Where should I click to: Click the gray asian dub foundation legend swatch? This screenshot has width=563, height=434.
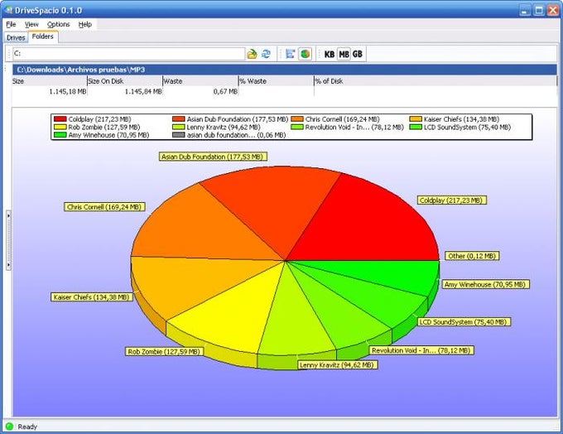[x=179, y=135]
